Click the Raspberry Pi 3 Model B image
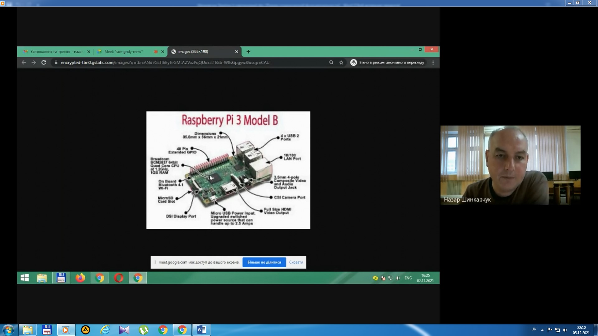This screenshot has height=336, width=598. click(x=228, y=170)
